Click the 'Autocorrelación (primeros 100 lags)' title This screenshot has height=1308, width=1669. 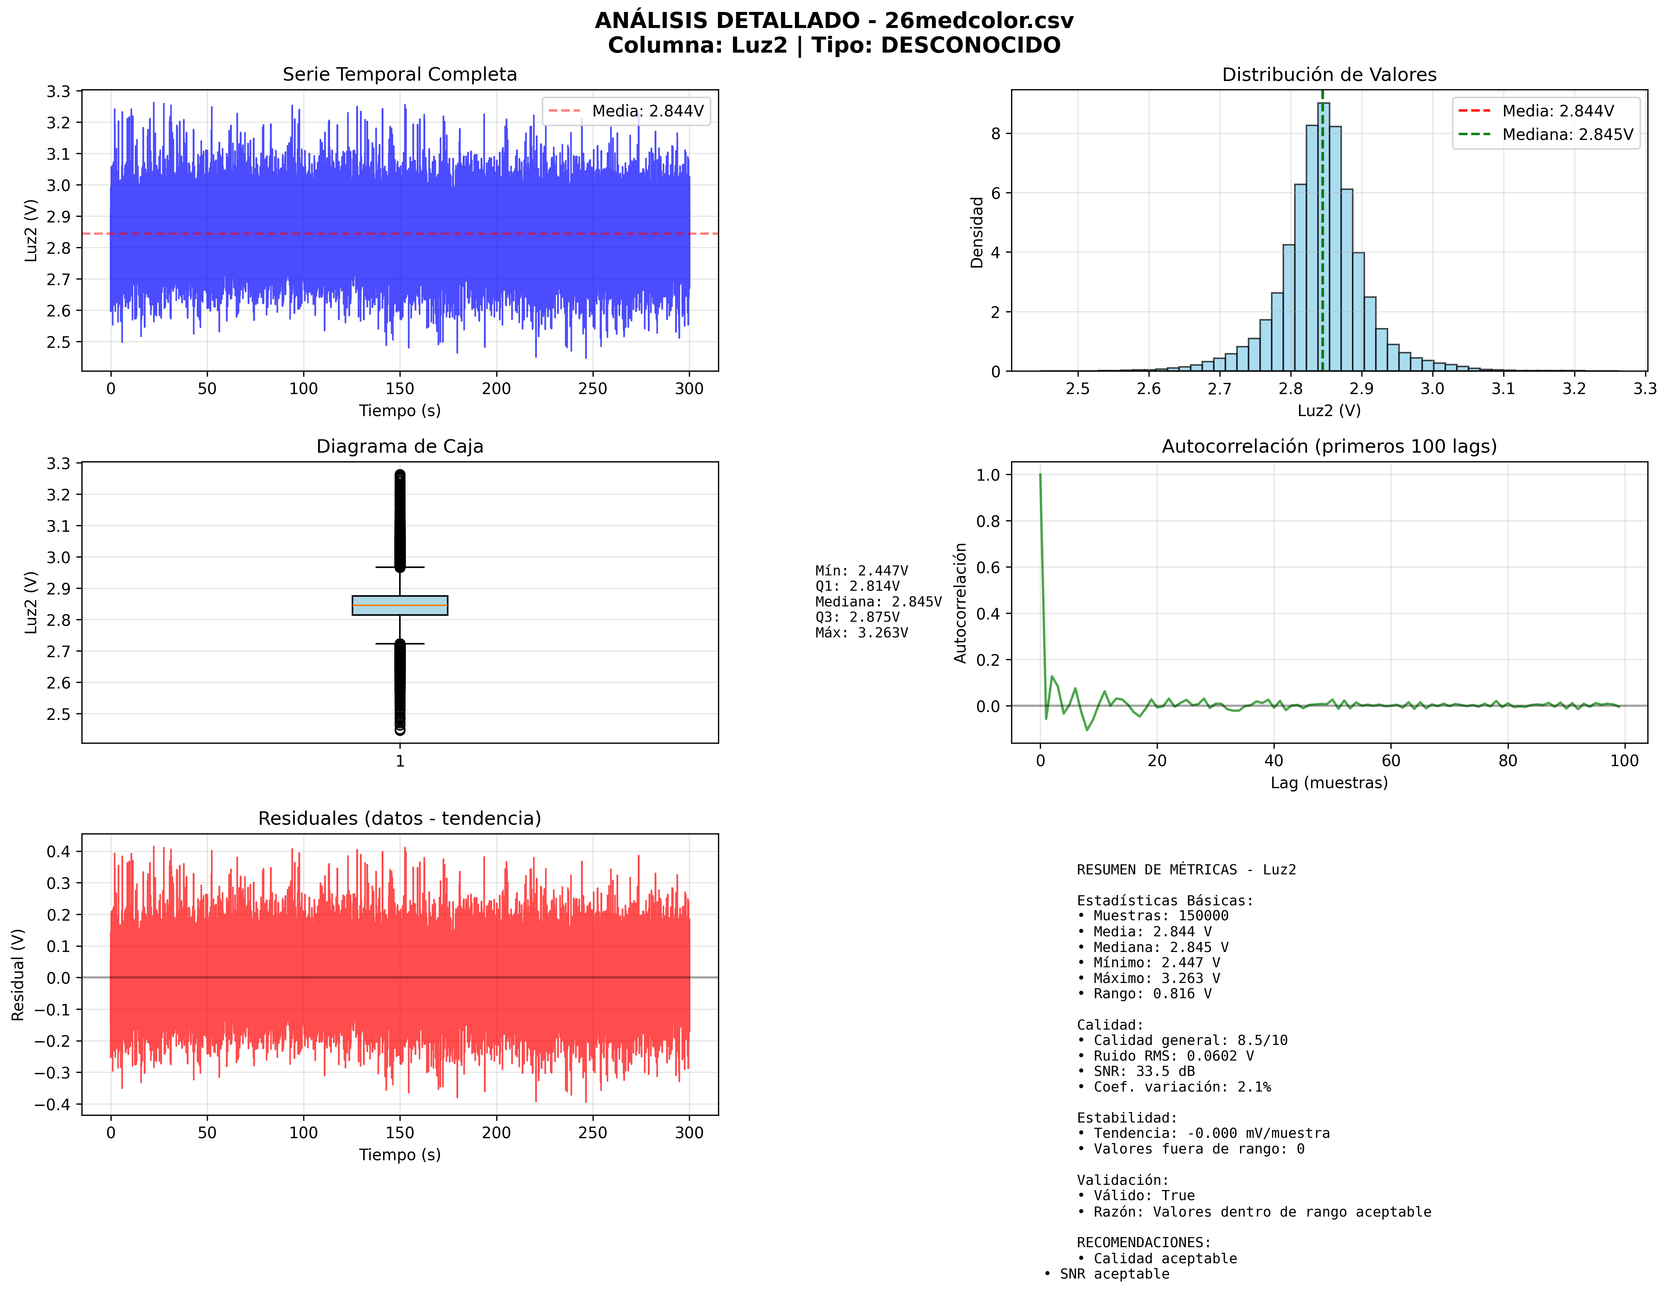1329,446
